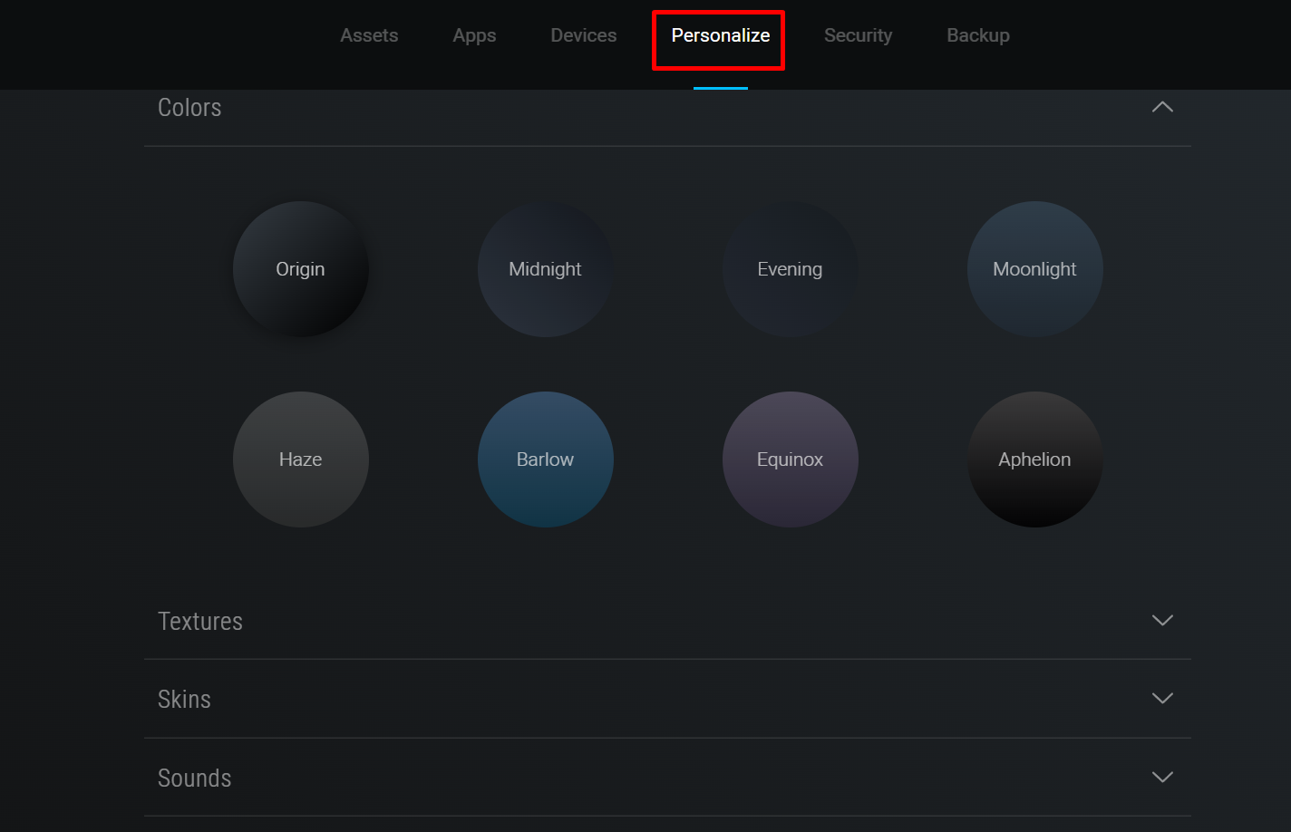Open the Assets tab
The width and height of the screenshot is (1291, 832).
[369, 35]
